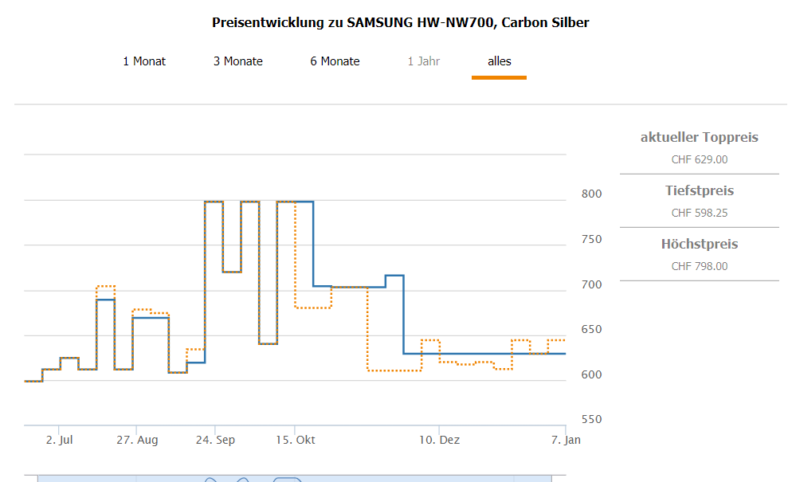Click the CHF 798.00 highest price
The width and height of the screenshot is (788, 482).
point(699,266)
